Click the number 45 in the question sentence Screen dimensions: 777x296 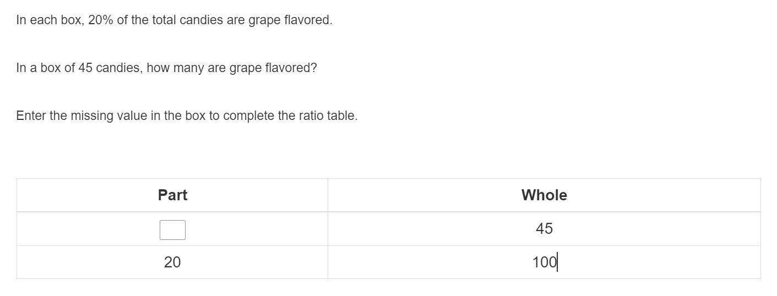click(x=85, y=68)
